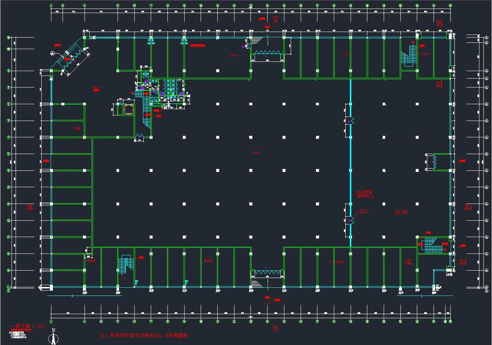492x345 pixels.
Task: Select the red note text about 变形缝
Action: (x=144, y=336)
